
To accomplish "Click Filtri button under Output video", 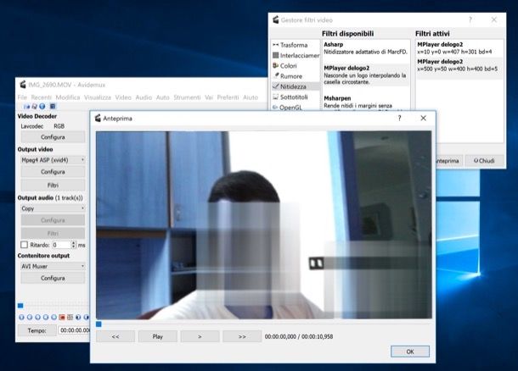I will [x=53, y=185].
